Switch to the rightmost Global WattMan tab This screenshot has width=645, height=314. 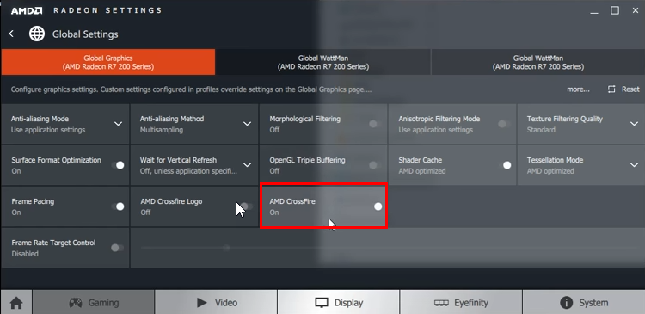537,62
